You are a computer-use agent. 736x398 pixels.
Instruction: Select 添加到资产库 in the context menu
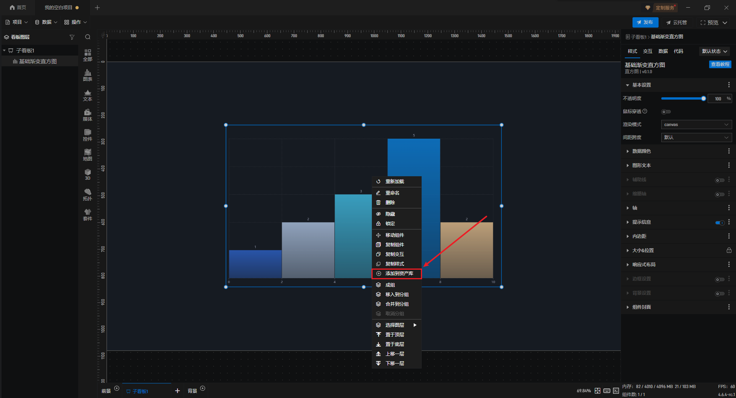coord(397,274)
